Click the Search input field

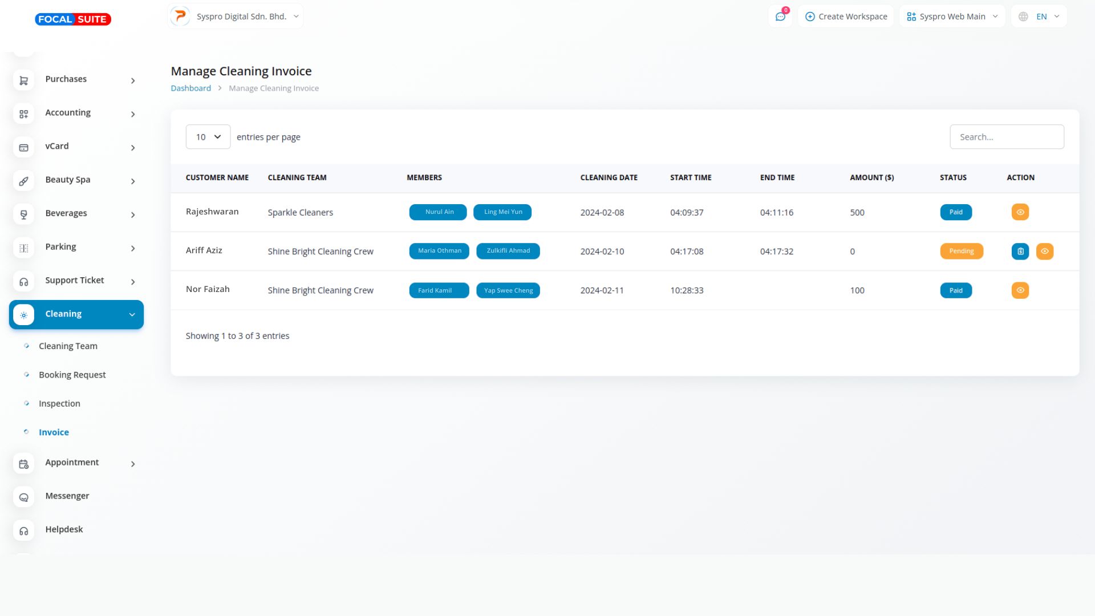click(x=1006, y=137)
